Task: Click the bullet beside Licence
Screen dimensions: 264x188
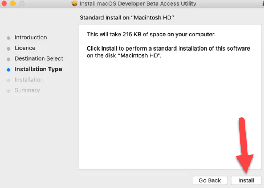Action: pos(8,49)
